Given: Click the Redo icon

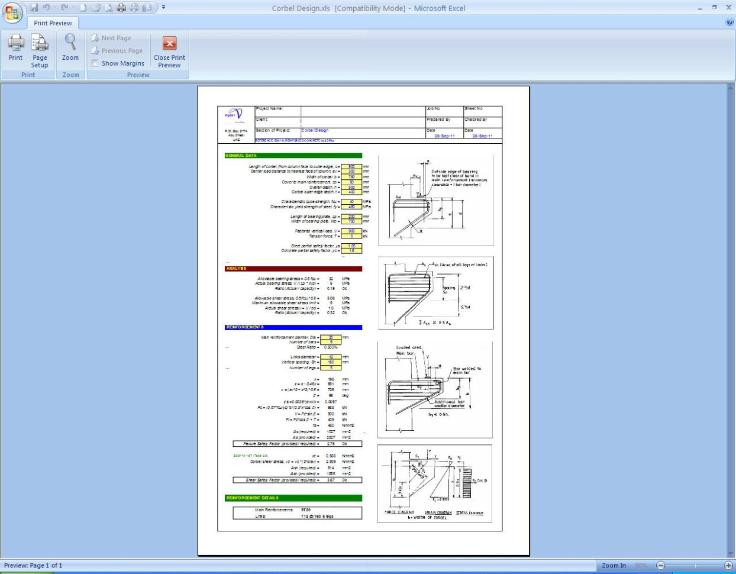Looking at the screenshot, I should pyautogui.click(x=65, y=7).
